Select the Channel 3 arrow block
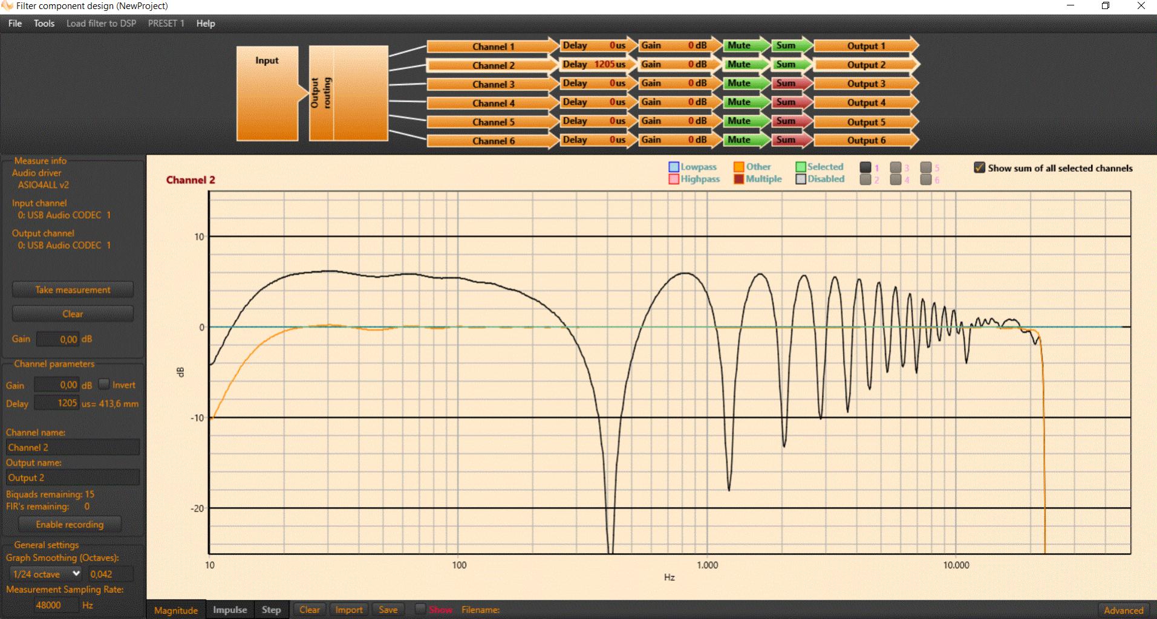The width and height of the screenshot is (1157, 619). [492, 84]
